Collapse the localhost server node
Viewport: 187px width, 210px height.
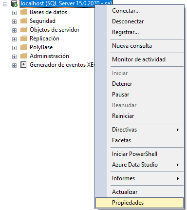(x=5, y=4)
